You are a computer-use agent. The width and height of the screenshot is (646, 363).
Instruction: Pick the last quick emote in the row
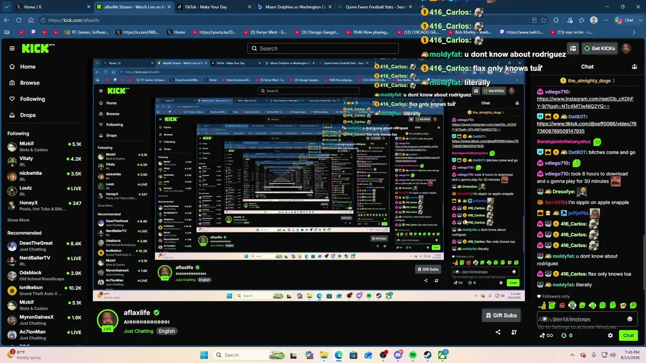(x=633, y=305)
